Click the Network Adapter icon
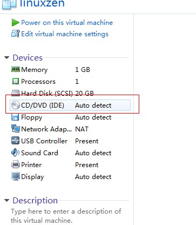The height and width of the screenshot is (225, 196). coord(16,129)
